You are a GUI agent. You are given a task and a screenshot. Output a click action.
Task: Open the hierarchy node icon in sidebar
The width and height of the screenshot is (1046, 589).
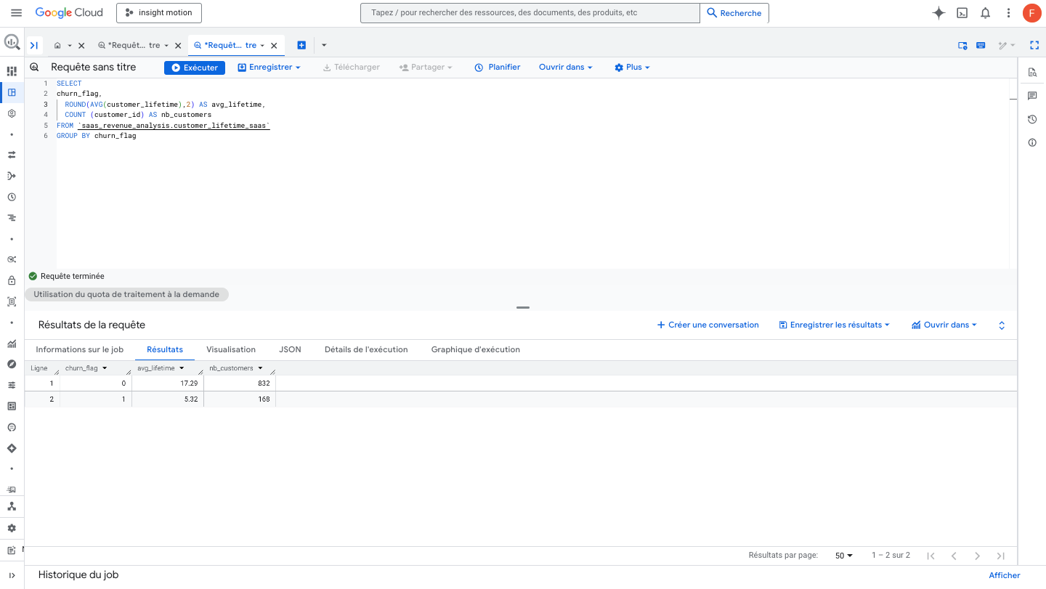[12, 506]
